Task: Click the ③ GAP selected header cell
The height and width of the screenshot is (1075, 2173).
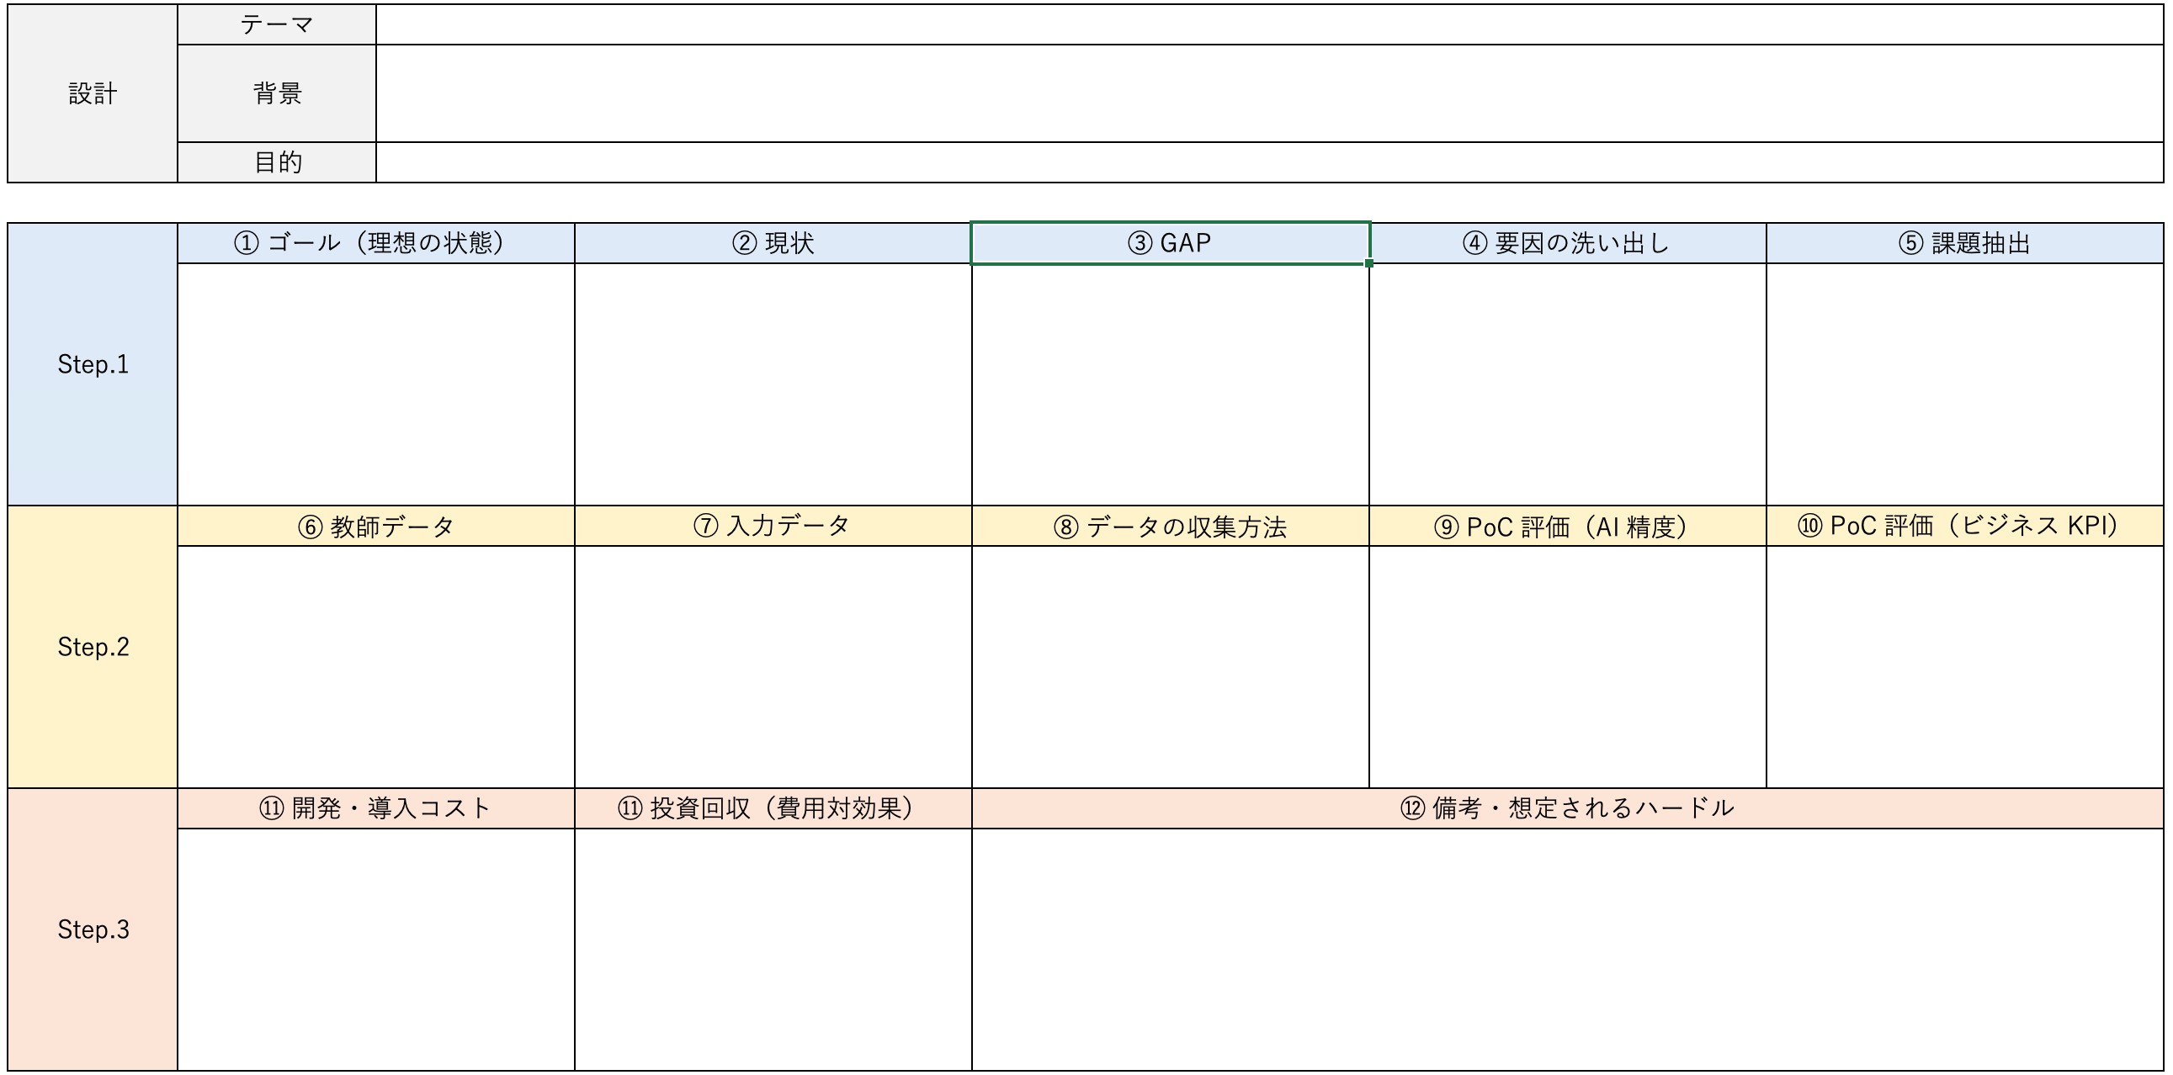Action: click(x=1169, y=244)
